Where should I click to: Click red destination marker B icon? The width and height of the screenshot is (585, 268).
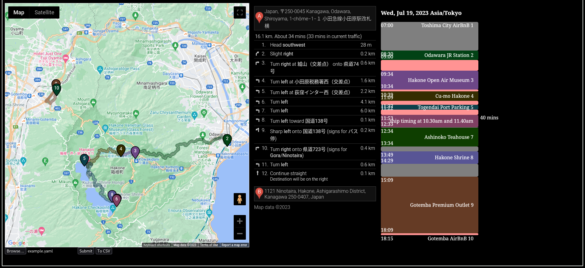pos(259,193)
